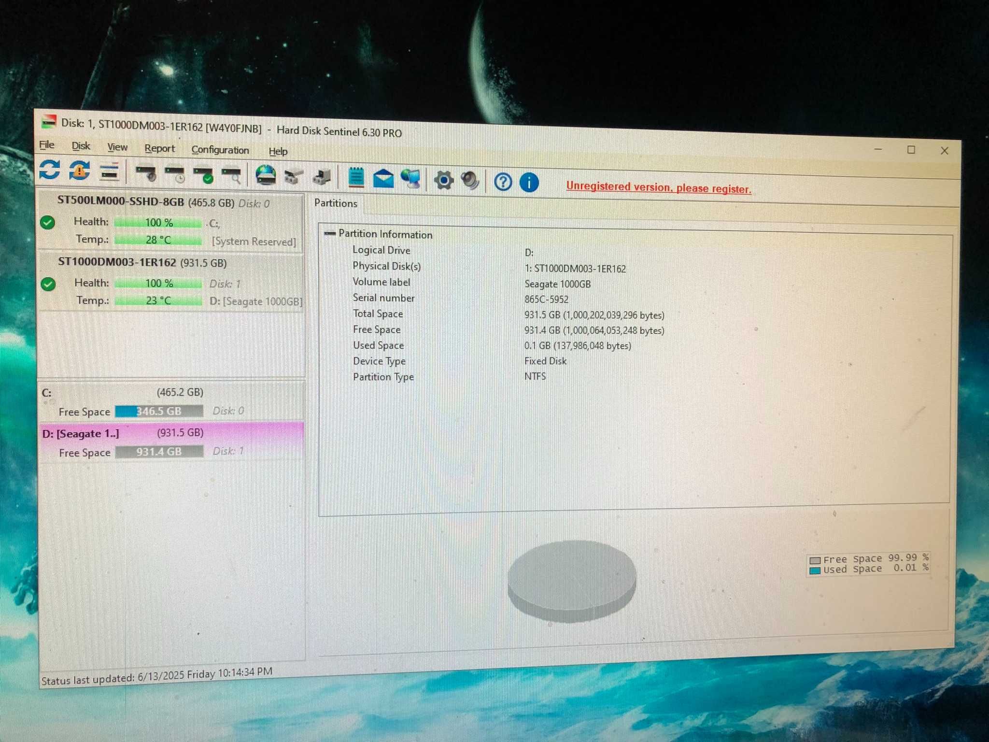The height and width of the screenshot is (742, 989).
Task: Click the Volume label value Seagate 1000GB
Action: point(558,284)
